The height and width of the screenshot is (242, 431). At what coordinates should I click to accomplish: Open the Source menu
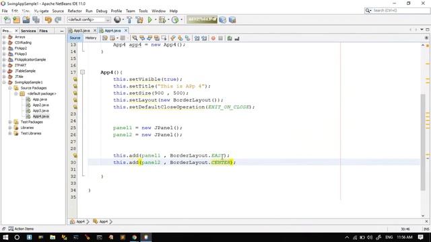[58, 11]
